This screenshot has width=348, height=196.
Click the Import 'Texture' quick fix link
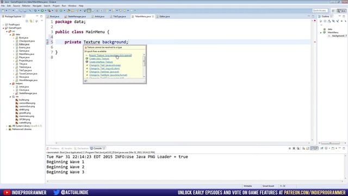(x=110, y=56)
